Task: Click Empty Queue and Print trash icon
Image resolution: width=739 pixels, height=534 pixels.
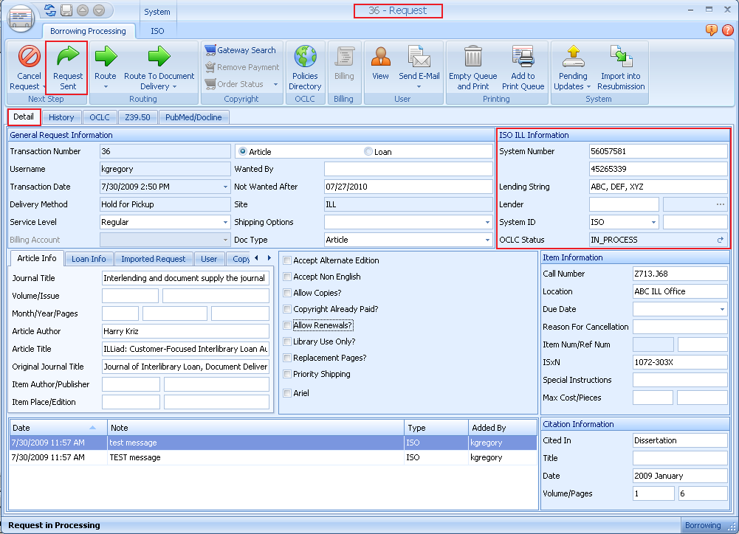Action: click(x=473, y=58)
